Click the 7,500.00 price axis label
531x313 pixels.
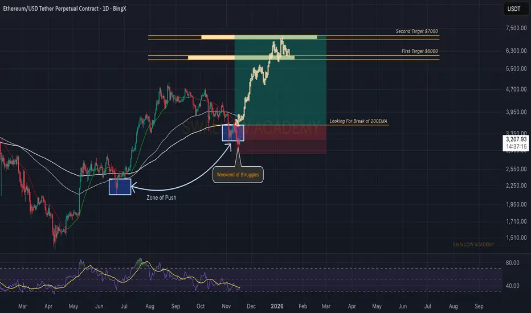[x=516, y=28]
